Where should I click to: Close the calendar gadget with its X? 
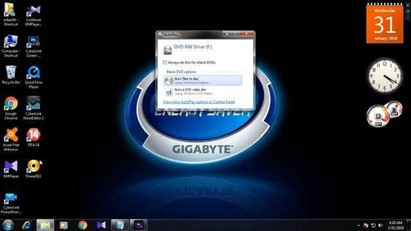point(408,5)
